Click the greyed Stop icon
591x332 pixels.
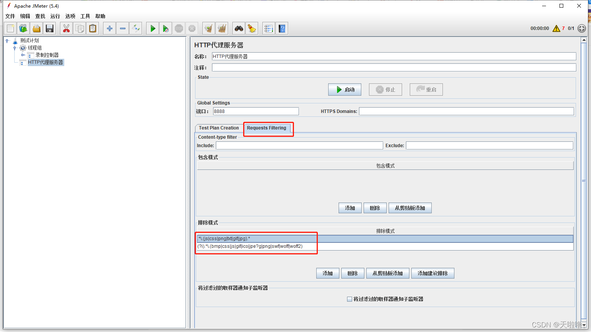[x=179, y=28]
